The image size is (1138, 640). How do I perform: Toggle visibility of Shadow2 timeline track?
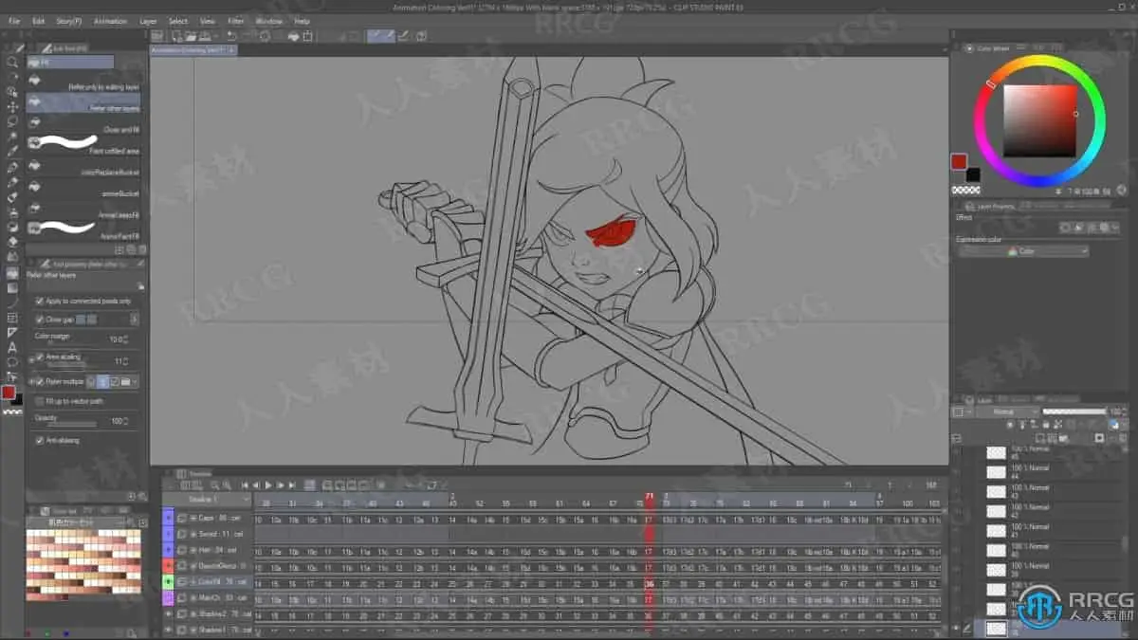pyautogui.click(x=169, y=614)
